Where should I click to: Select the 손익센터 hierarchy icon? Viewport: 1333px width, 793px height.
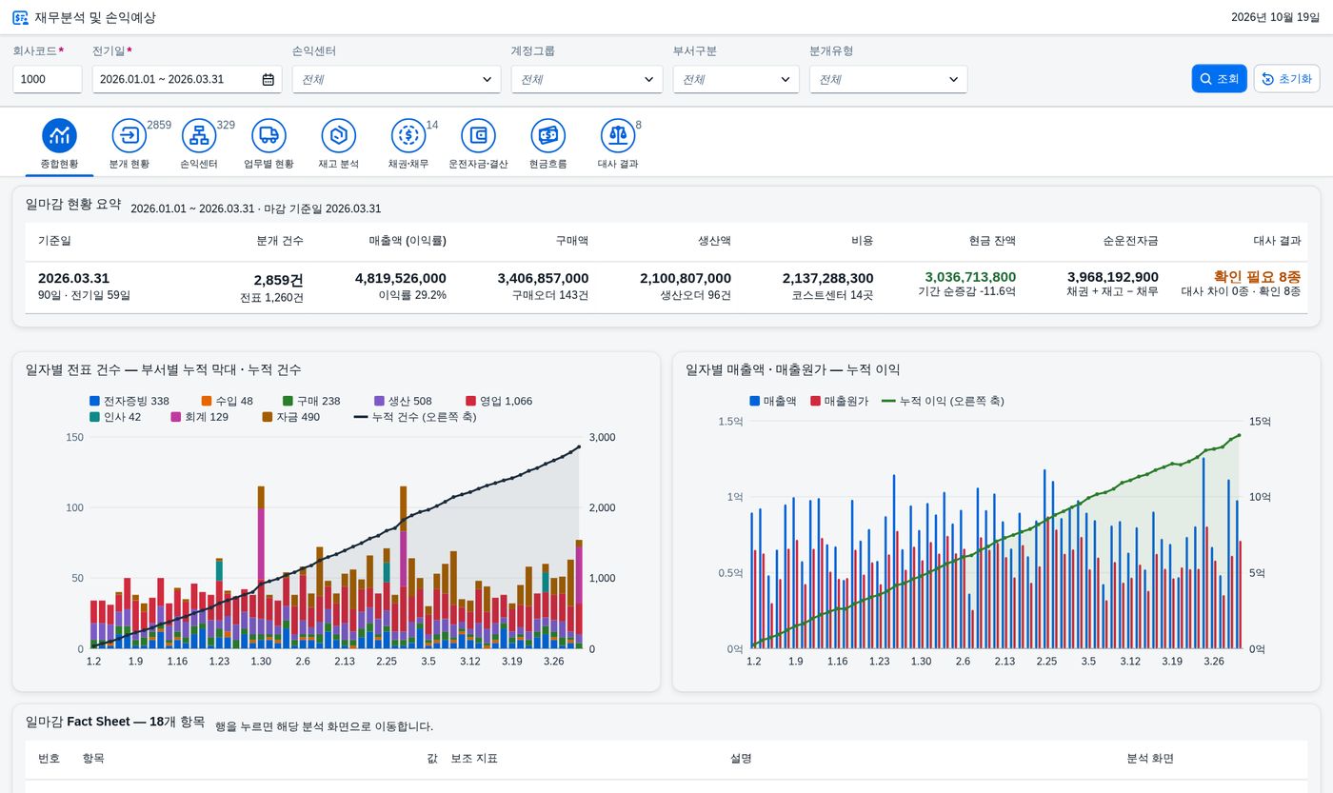coord(199,136)
